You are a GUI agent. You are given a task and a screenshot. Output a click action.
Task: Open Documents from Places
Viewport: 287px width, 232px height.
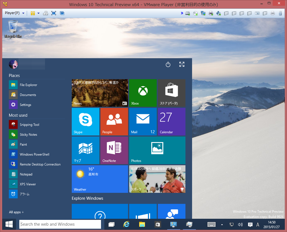[37, 95]
